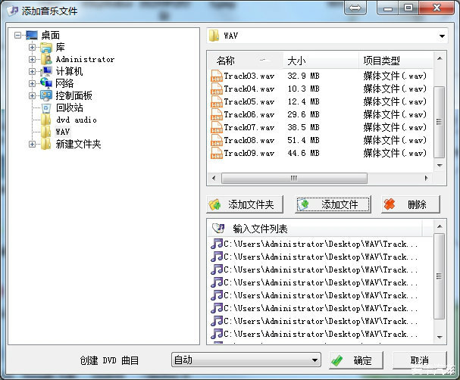Click the 回收站 recycle bin icon
Viewport: 460px width, 380px height.
click(x=46, y=107)
